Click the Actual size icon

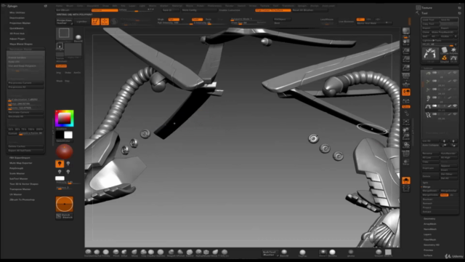pos(406,59)
